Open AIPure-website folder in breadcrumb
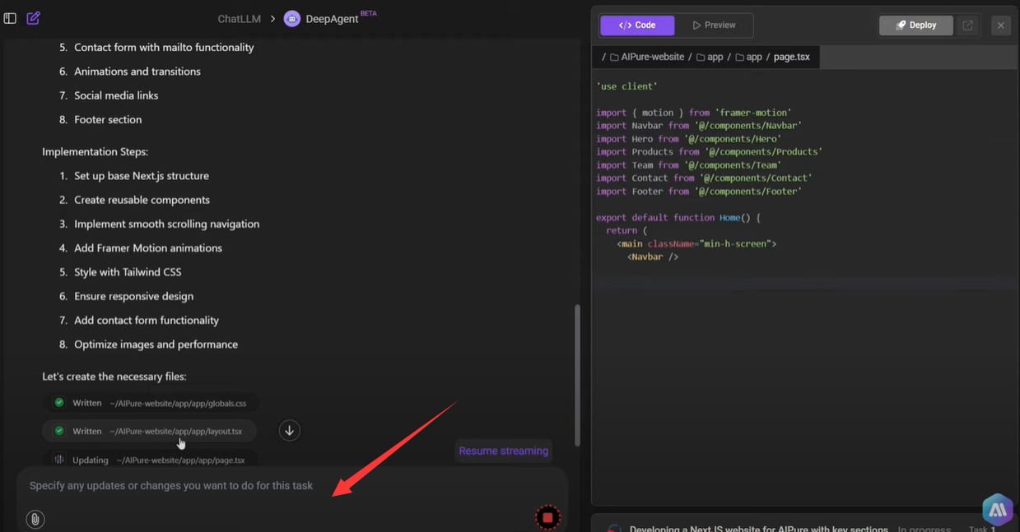 click(646, 57)
